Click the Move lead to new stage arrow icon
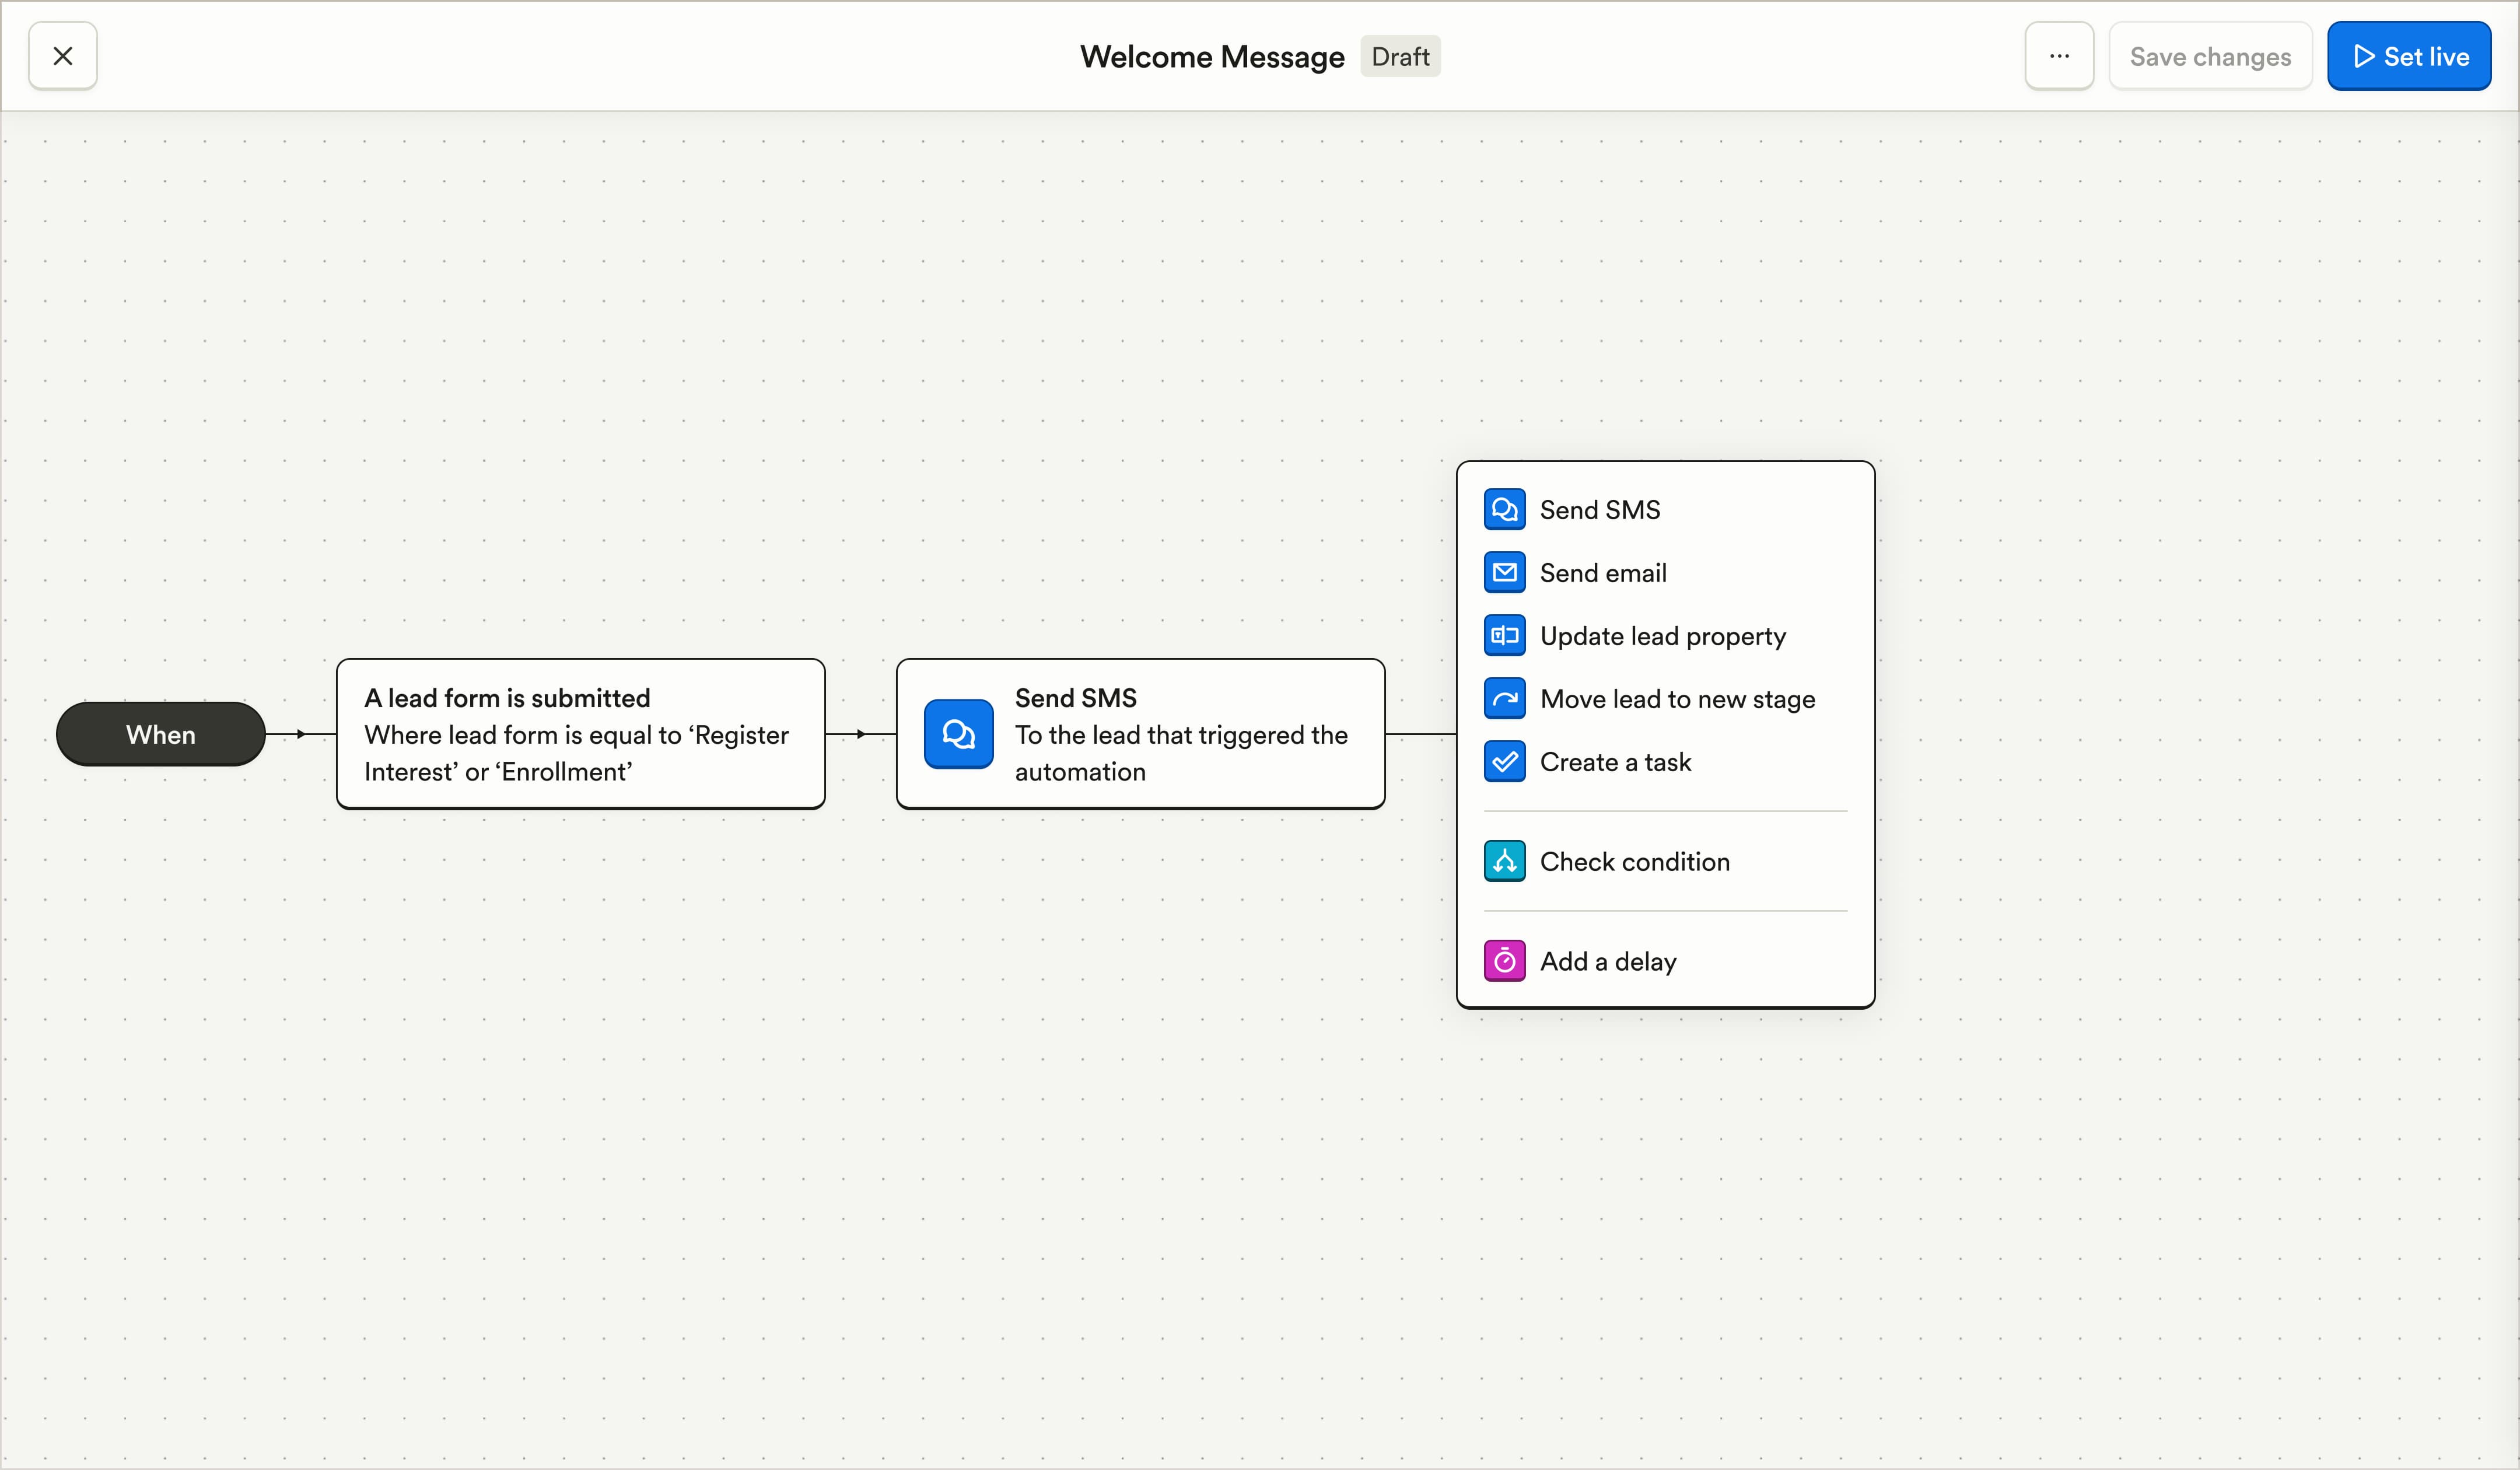Screen dimensions: 2520x1470 [1504, 699]
